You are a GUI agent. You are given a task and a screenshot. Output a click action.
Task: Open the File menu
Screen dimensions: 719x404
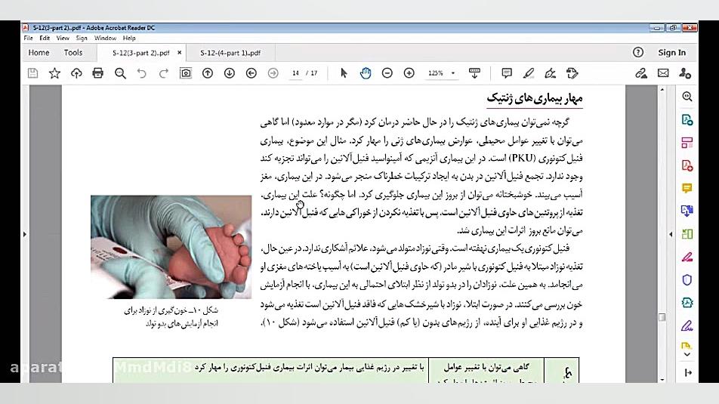click(29, 38)
